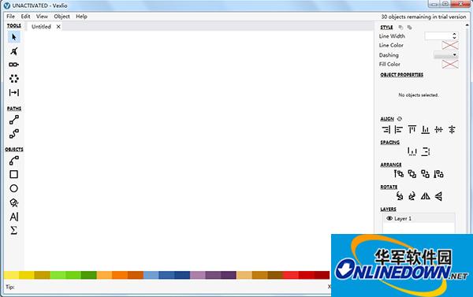Open the Object menu
473x297 pixels.
click(x=61, y=17)
